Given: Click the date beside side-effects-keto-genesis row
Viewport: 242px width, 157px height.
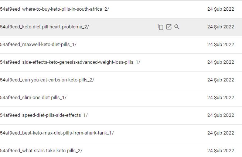Looking at the screenshot, I should click(x=221, y=62).
